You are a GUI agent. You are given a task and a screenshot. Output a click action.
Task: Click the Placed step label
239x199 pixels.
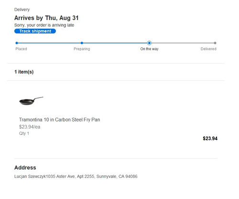pos(21,49)
